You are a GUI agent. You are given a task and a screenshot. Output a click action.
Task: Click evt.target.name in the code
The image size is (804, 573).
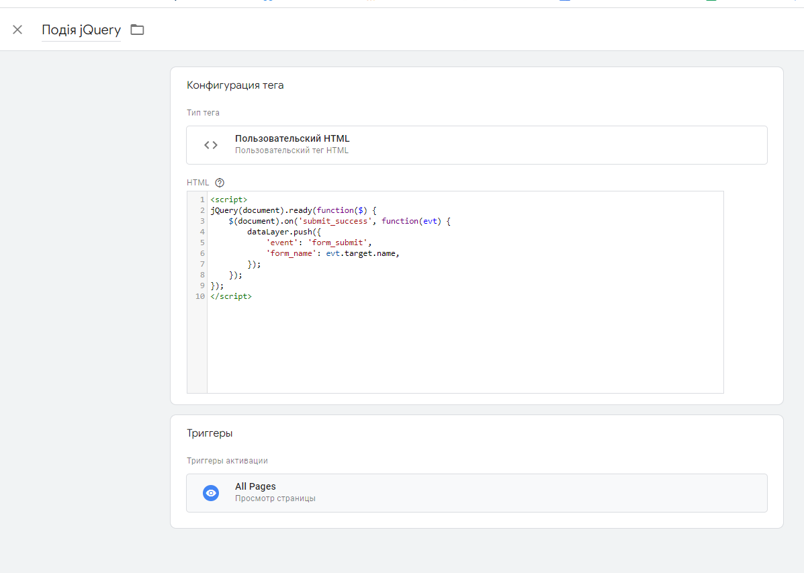(362, 253)
